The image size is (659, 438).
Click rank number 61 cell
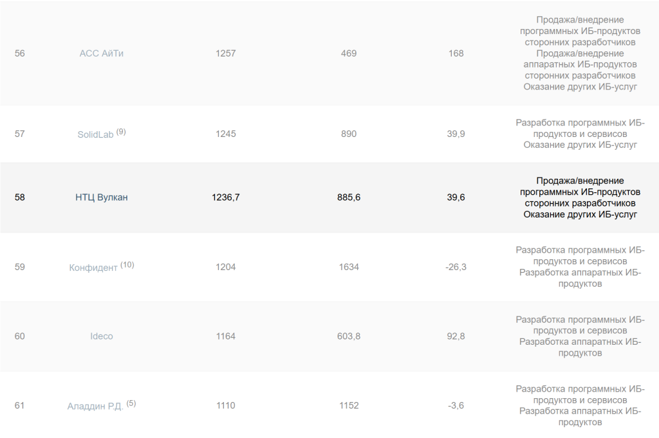(19, 406)
